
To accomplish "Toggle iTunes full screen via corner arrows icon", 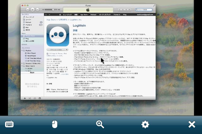I will point(154,6).
